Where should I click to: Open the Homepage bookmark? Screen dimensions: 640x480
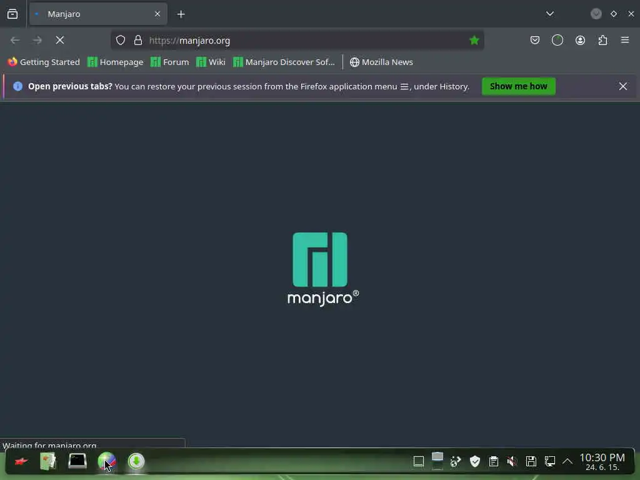(x=116, y=62)
